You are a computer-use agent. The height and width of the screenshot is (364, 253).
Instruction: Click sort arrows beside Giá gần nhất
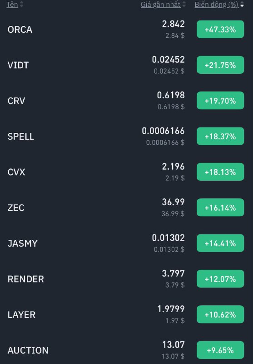[184, 5]
